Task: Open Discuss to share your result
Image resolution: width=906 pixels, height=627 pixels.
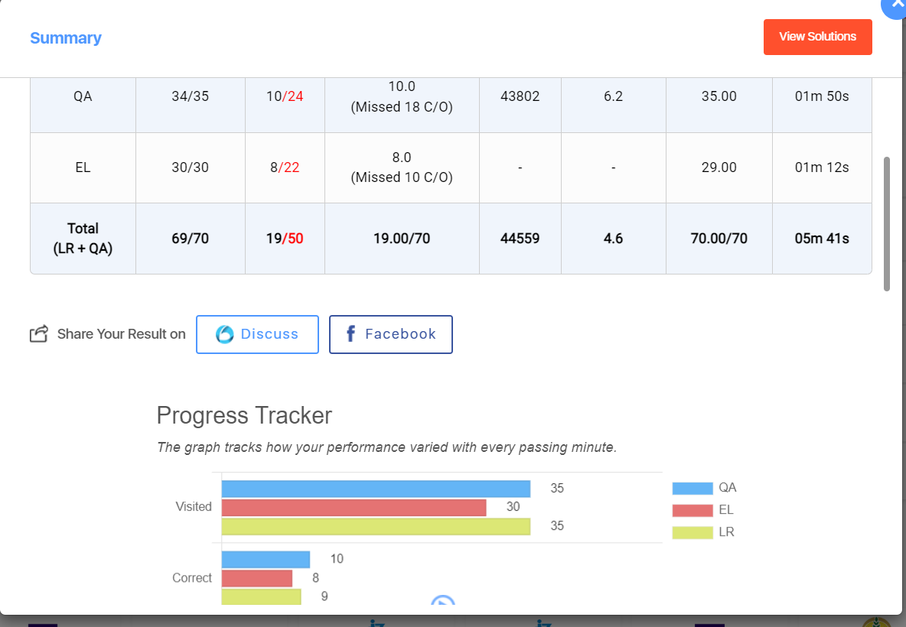Action: tap(257, 334)
